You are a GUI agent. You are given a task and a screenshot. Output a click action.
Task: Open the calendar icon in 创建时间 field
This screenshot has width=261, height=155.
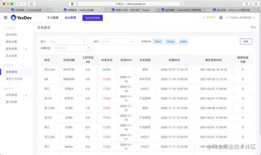pos(89,48)
